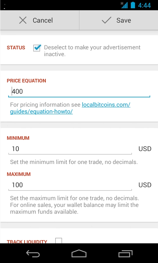Screen dimensions: 158x263
Task: Tap the Cancel X icon
Action: coord(23,20)
